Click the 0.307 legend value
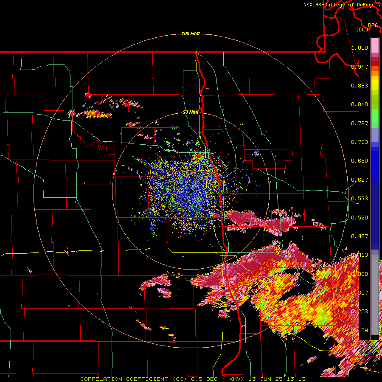 pyautogui.click(x=360, y=293)
